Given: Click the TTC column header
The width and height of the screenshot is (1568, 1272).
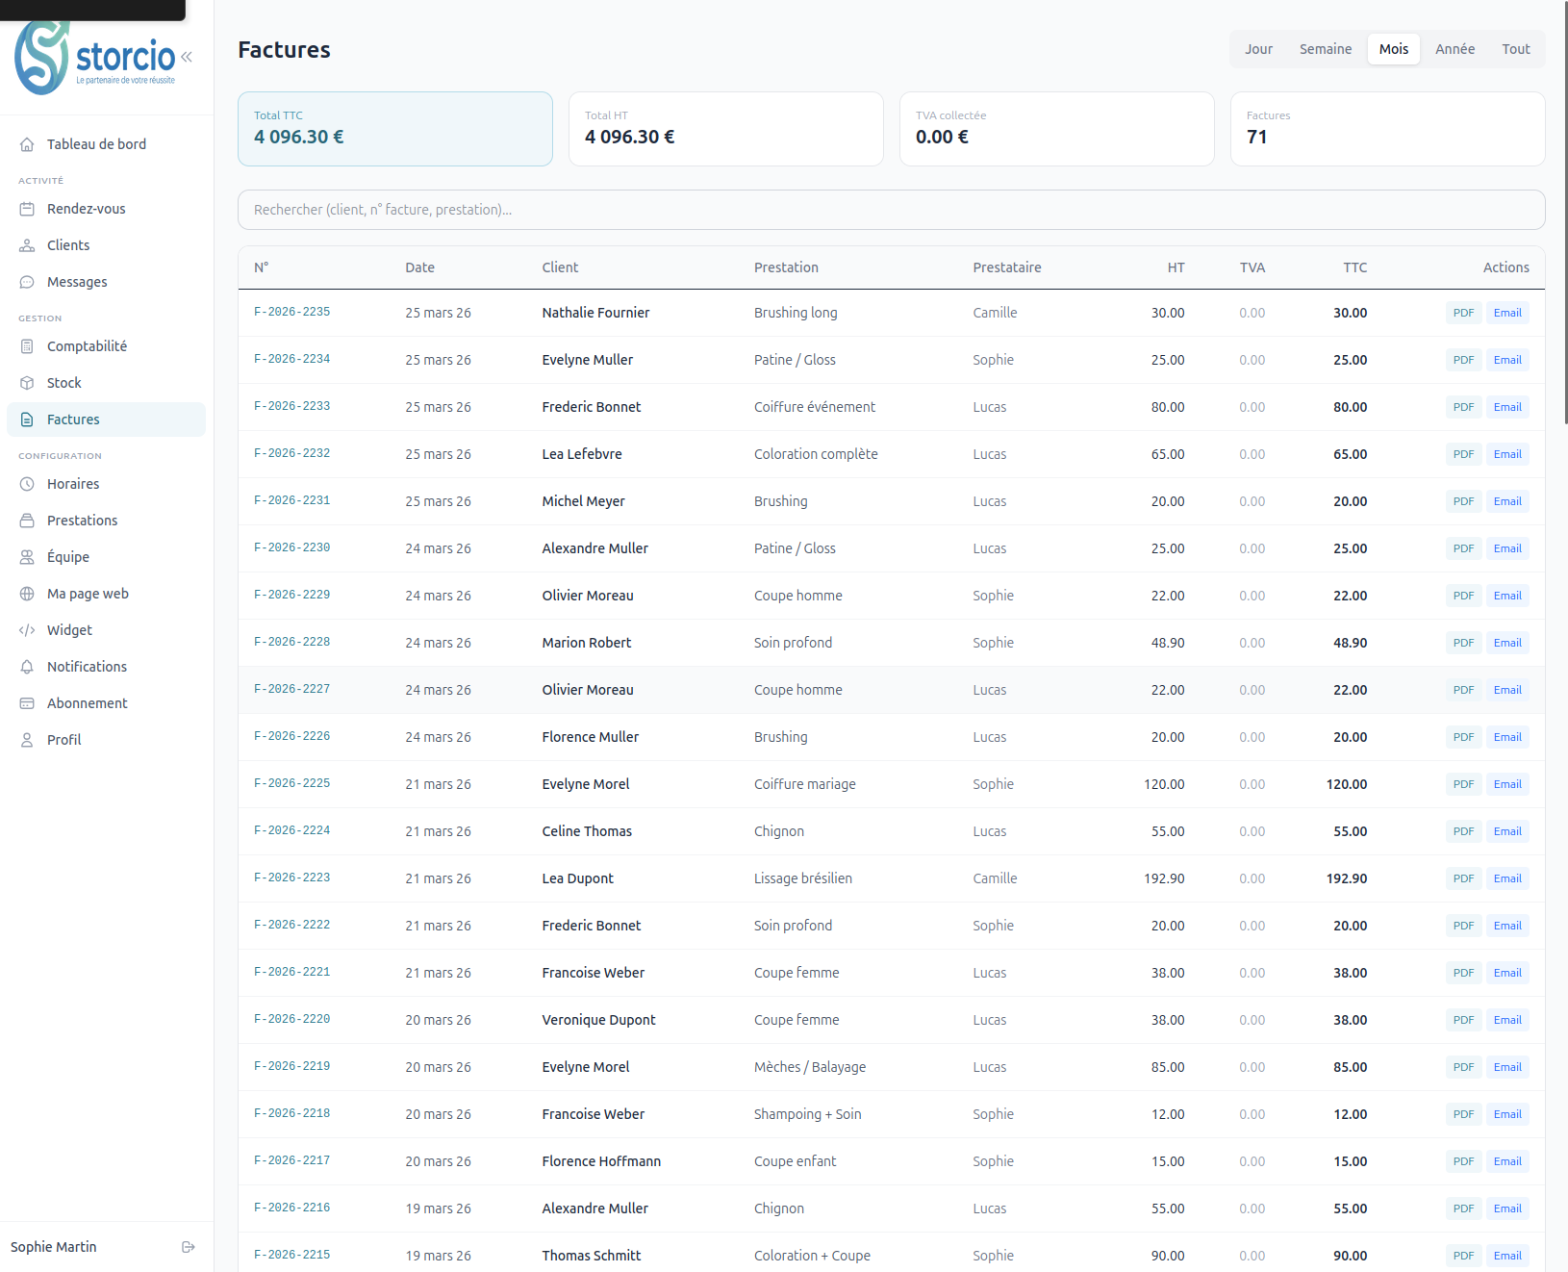Looking at the screenshot, I should [x=1354, y=267].
